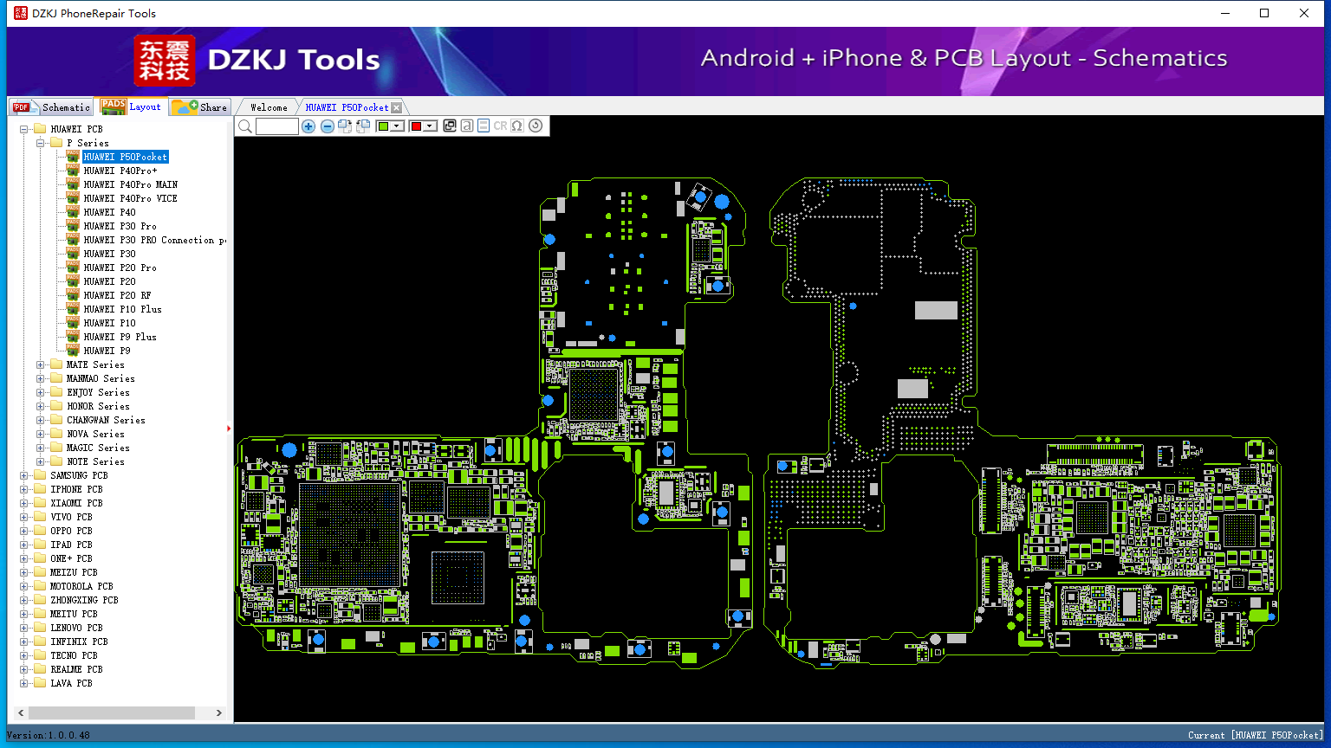This screenshot has height=748, width=1331.
Task: Click the tree scrollbar right arrow
Action: tap(219, 713)
